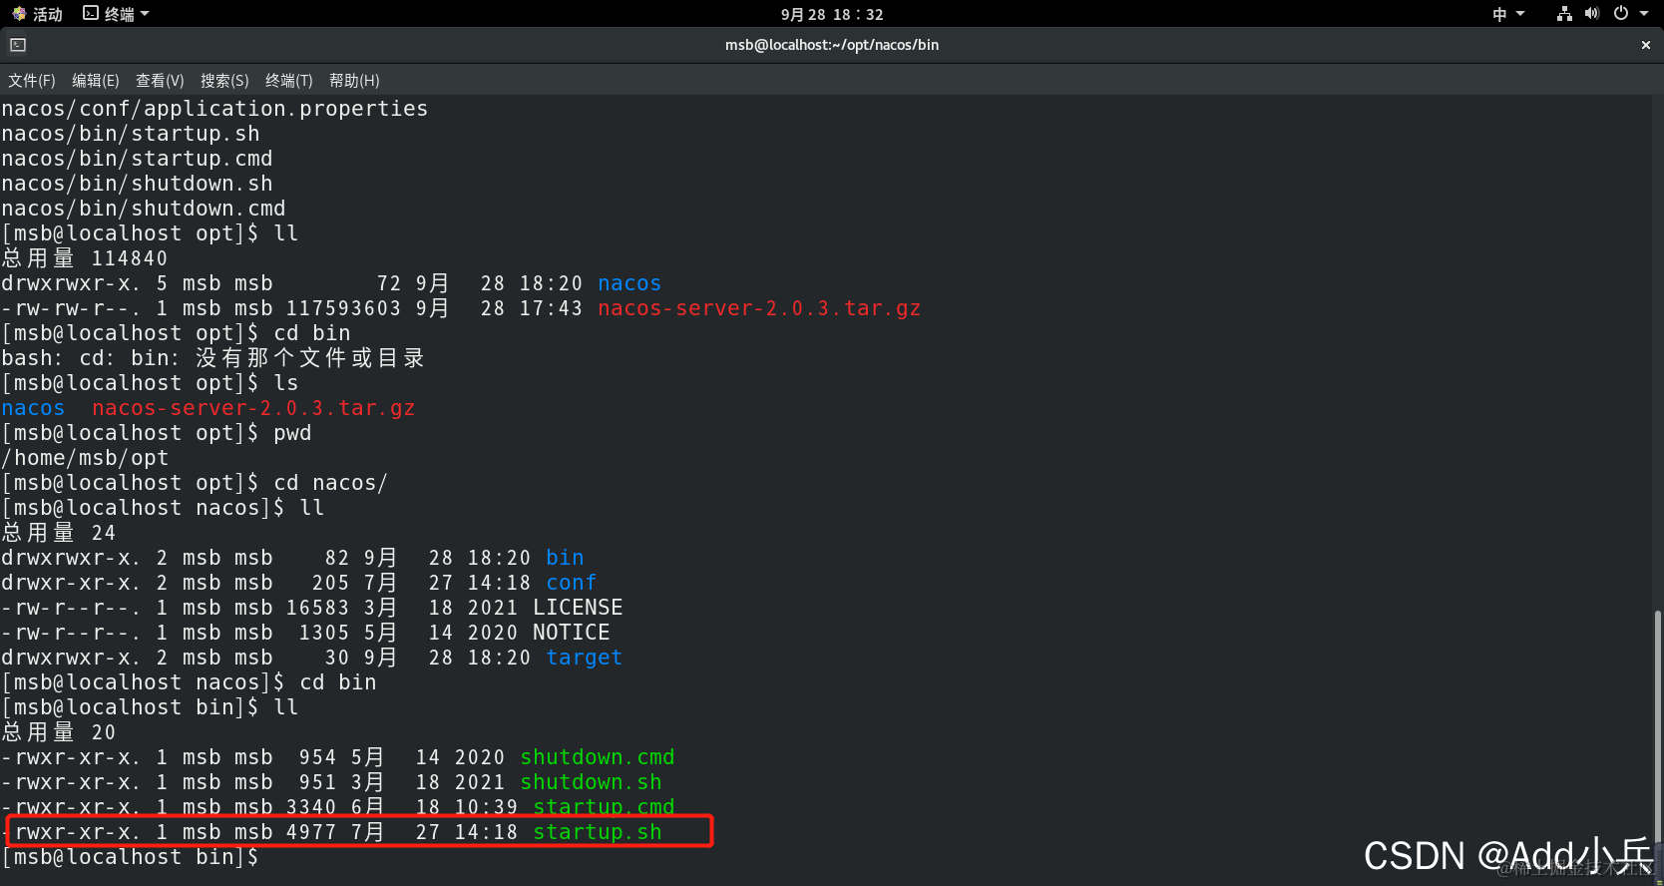Open the 活动 activities overview
Screen dimensions: 1664x886
[x=37, y=14]
